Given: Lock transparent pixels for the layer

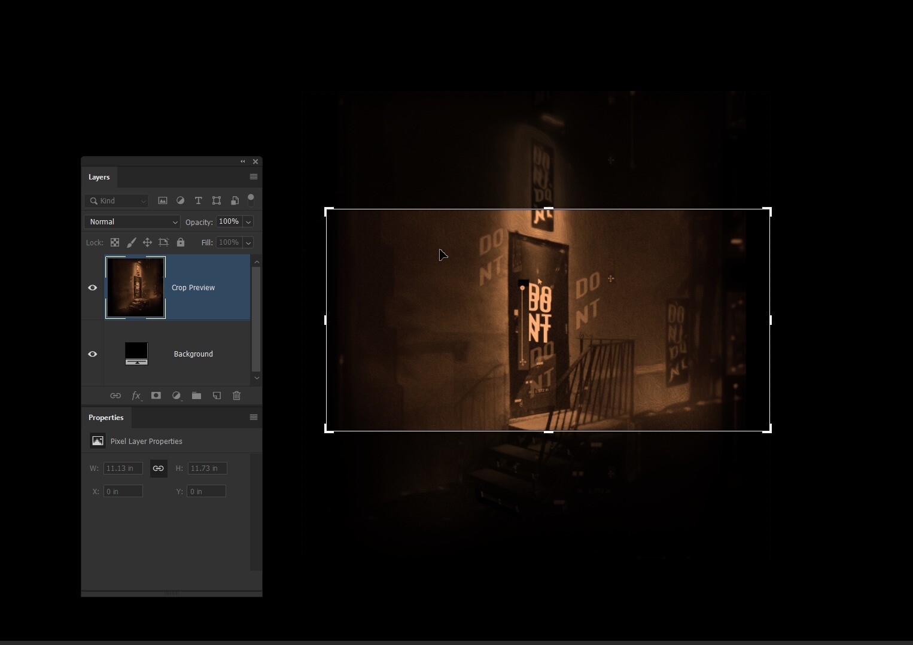Looking at the screenshot, I should [114, 242].
